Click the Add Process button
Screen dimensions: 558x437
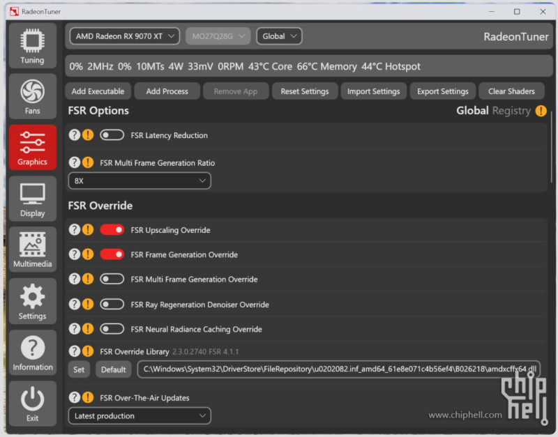tap(167, 91)
